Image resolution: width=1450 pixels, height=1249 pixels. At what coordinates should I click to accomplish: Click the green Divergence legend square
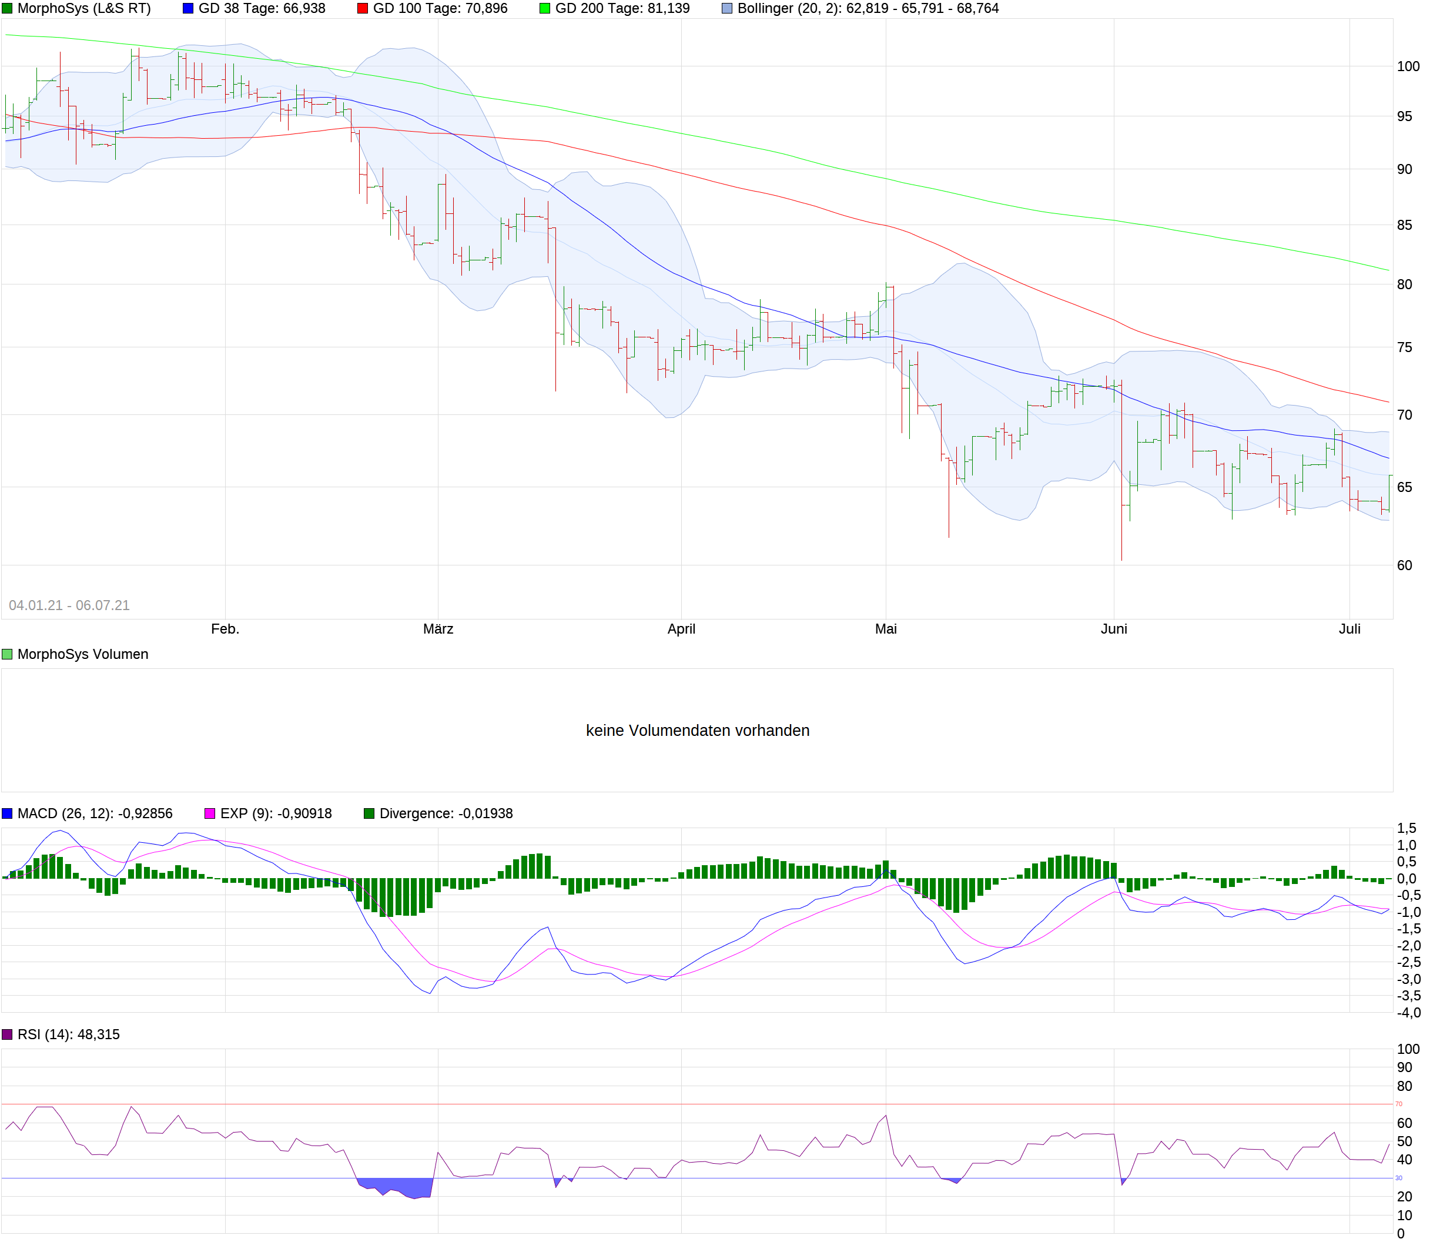pyautogui.click(x=369, y=813)
